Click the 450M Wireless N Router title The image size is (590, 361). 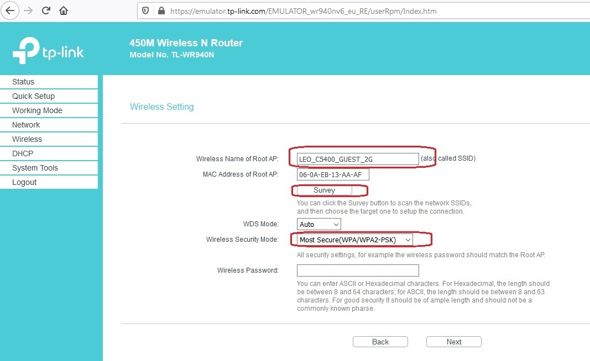186,43
